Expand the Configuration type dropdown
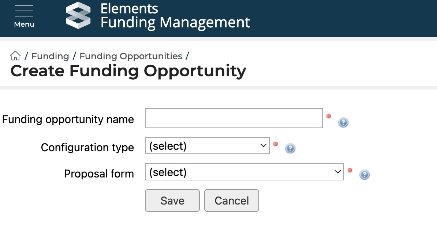The height and width of the screenshot is (233, 437). 207,146
